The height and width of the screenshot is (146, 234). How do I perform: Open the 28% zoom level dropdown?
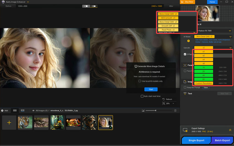pyautogui.click(x=173, y=104)
